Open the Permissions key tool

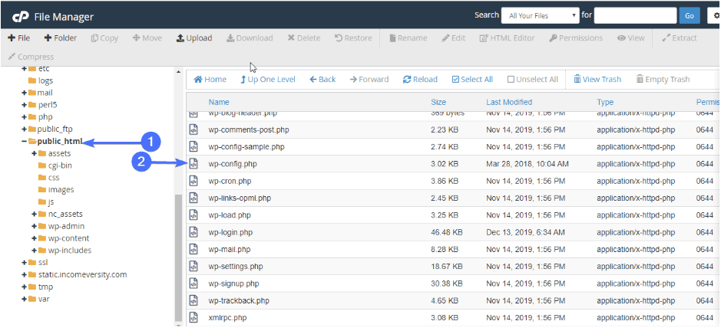(x=576, y=38)
